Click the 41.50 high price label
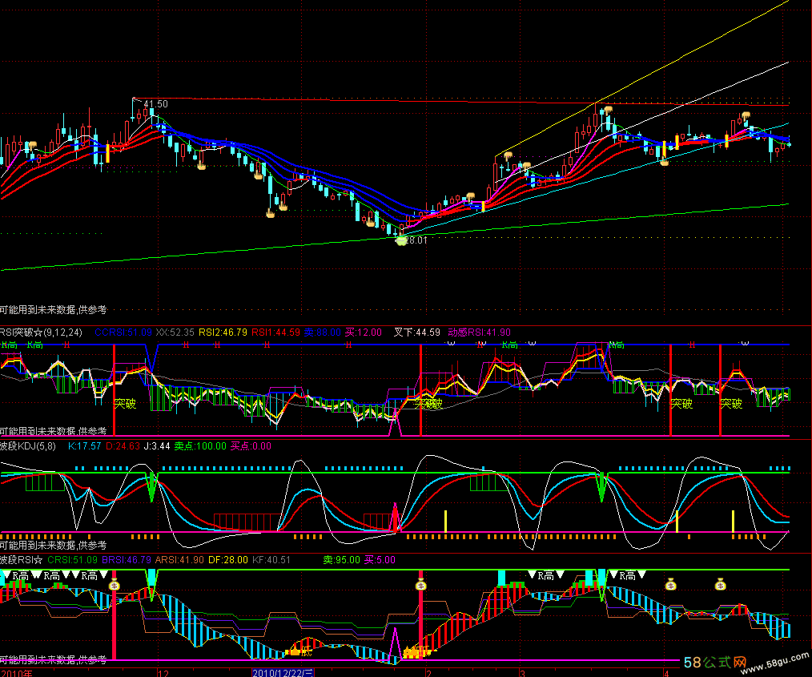 click(x=155, y=104)
